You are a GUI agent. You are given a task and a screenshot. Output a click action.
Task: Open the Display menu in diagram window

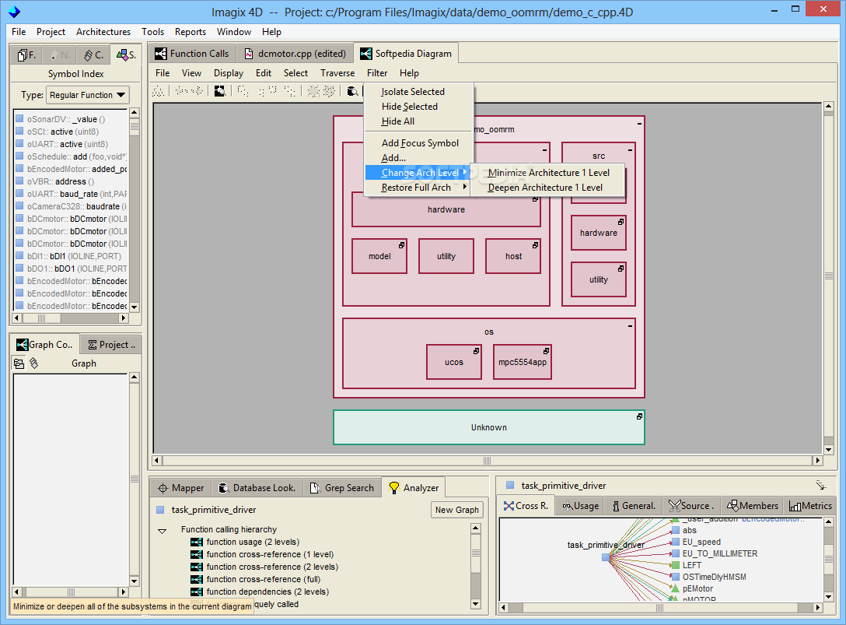click(229, 73)
